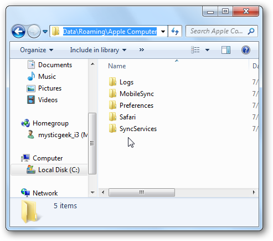Minimize the Explorer window

pyautogui.click(x=210, y=12)
